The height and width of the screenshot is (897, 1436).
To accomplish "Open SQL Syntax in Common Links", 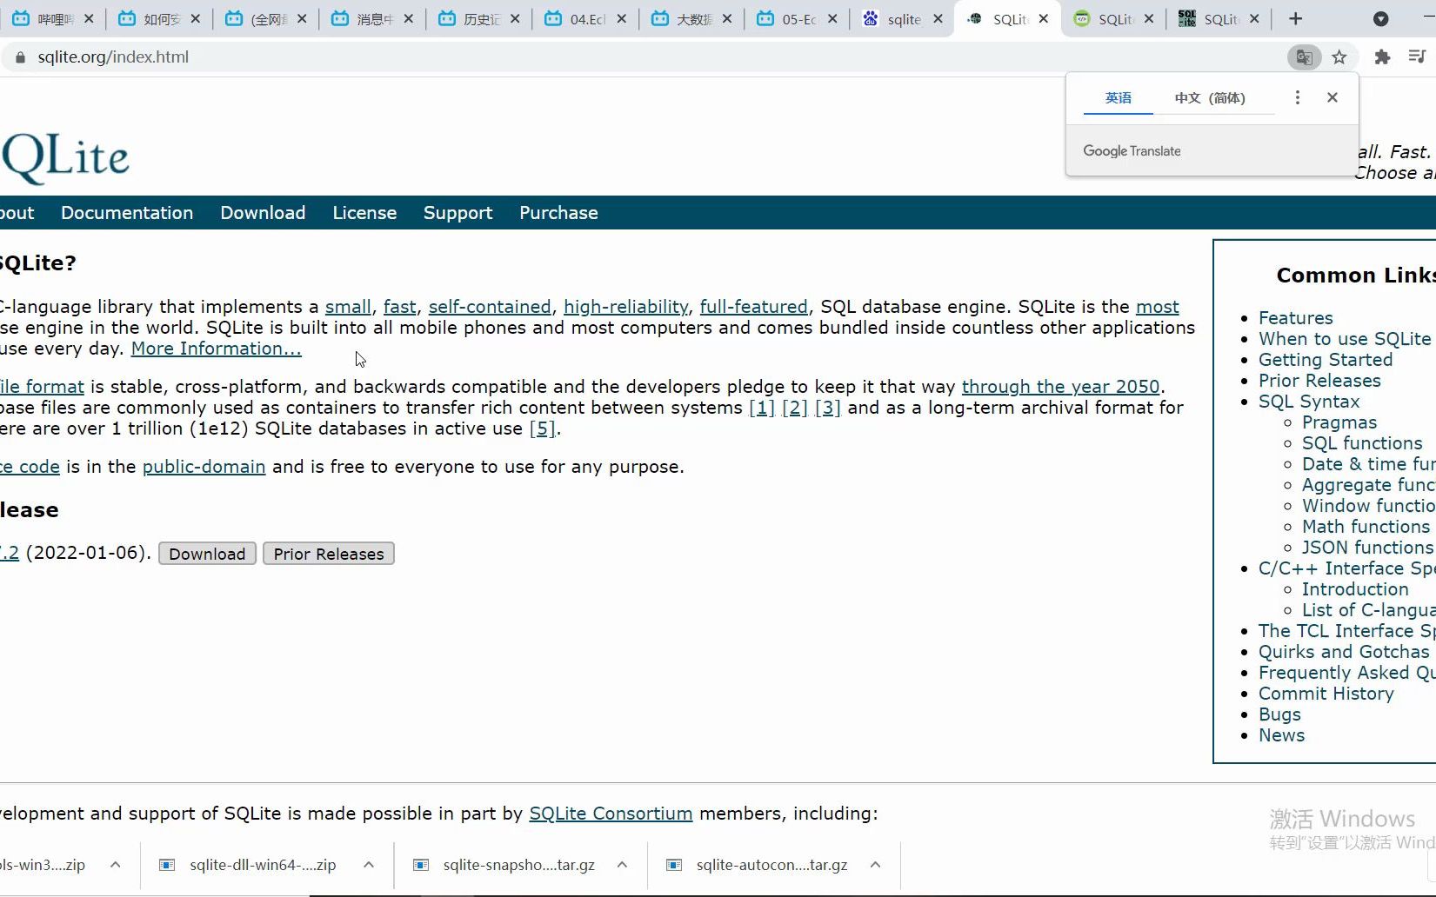I will (x=1309, y=402).
